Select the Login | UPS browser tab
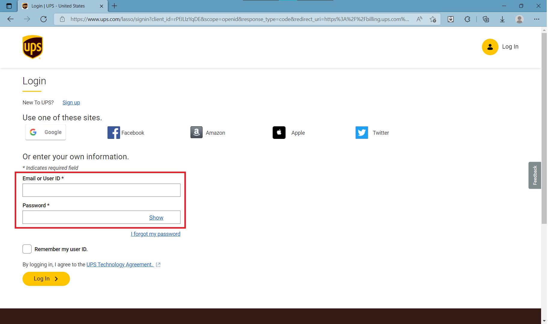This screenshot has height=324, width=548. 58,6
